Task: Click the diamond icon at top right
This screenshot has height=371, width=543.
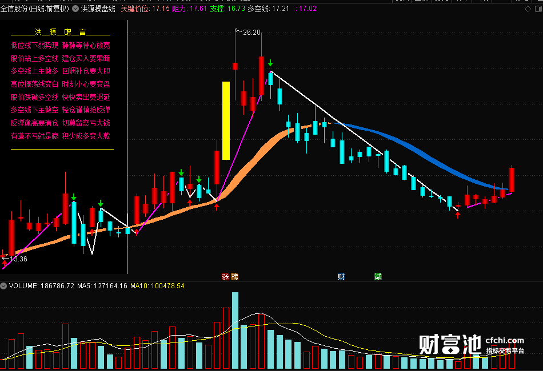Action: point(528,9)
